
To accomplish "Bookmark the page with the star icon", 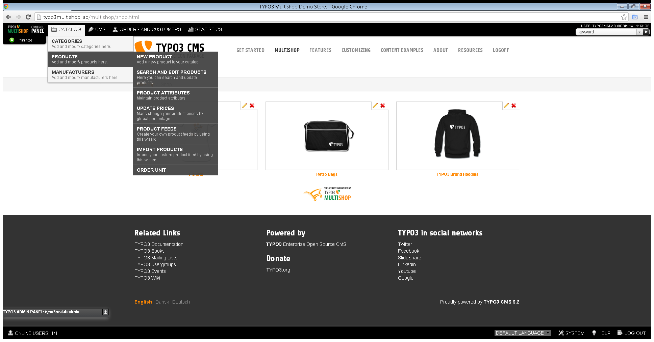I will pyautogui.click(x=624, y=17).
